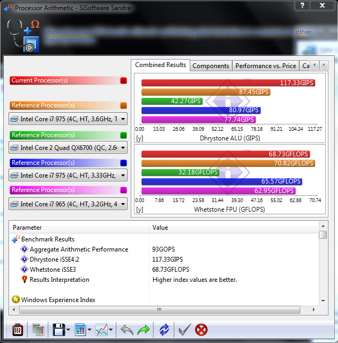Screen dimensions: 338x343
Task: Click the Benchmark Results omega icon
Action: point(16,239)
